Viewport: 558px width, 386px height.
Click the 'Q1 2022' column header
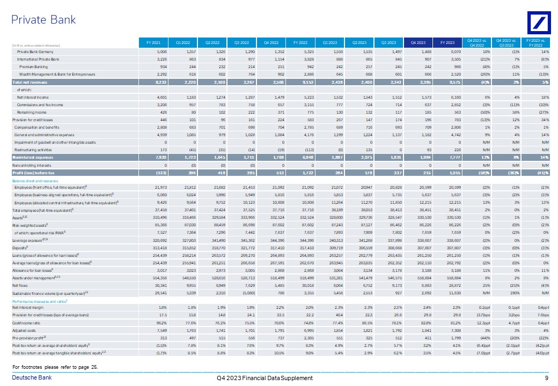183,43
